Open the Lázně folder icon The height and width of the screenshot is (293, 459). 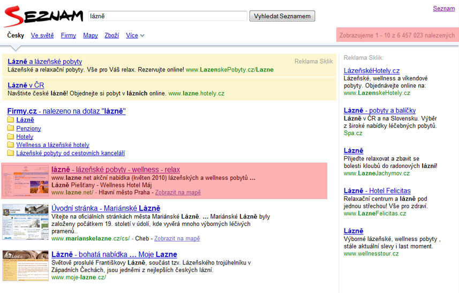pos(11,119)
